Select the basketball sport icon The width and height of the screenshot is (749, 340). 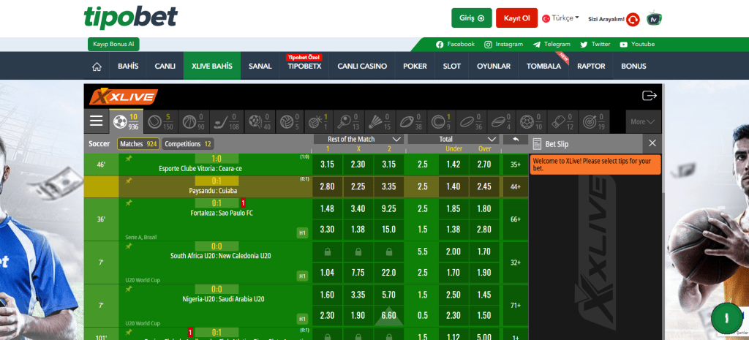coord(189,121)
